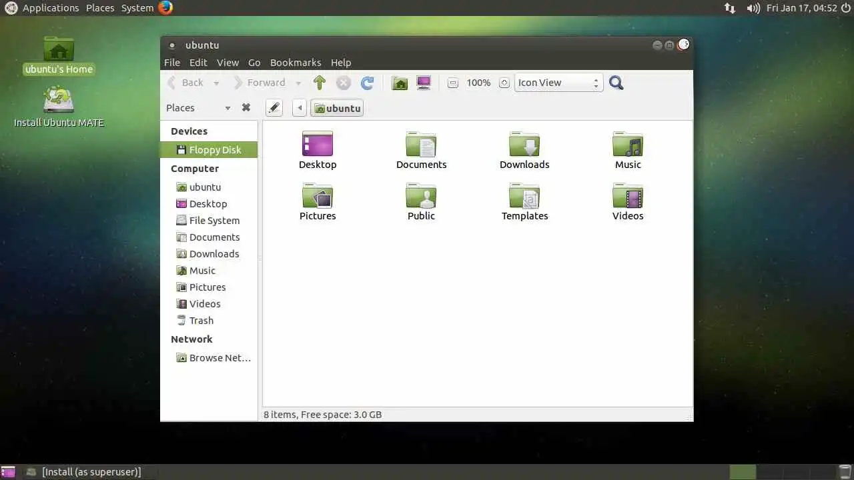Open the Back history dropdown arrow
The width and height of the screenshot is (854, 480).
[x=216, y=83]
